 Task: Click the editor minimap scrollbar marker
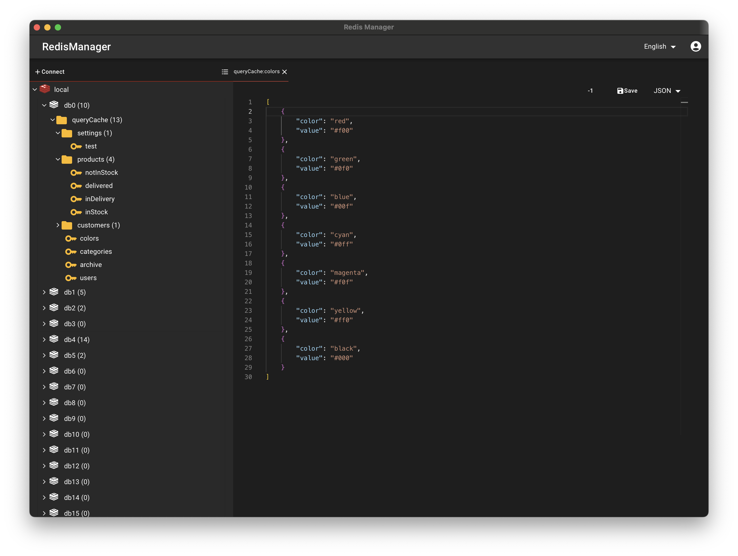pos(684,102)
